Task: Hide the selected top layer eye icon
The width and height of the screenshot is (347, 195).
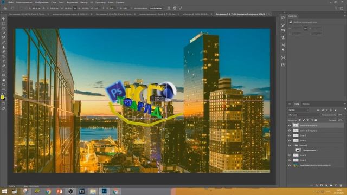Action: (x=289, y=125)
